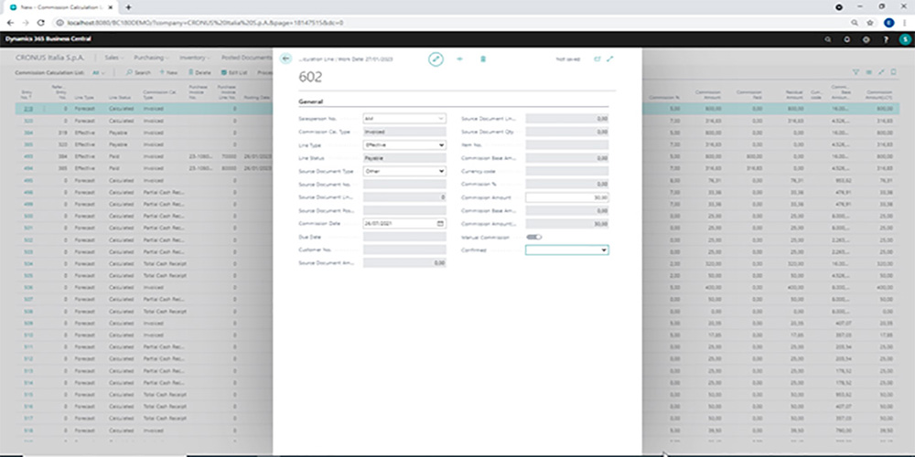915x457 pixels.
Task: Open the Inventory menu
Action: pyautogui.click(x=194, y=57)
